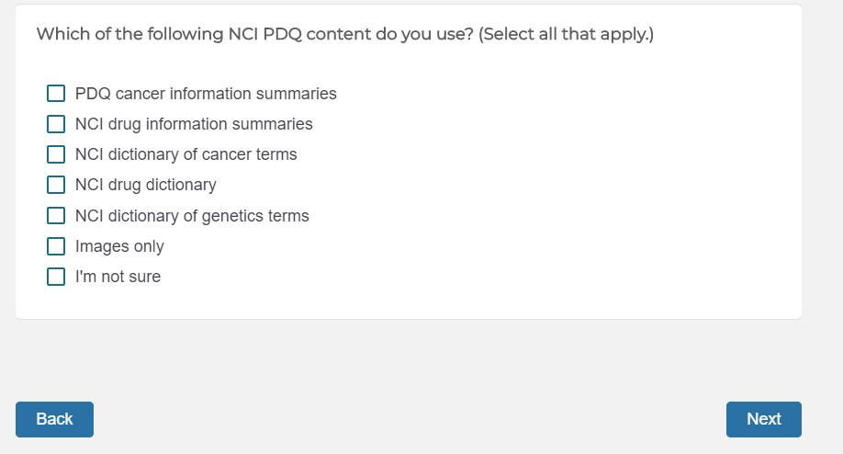Viewport: 843px width, 454px height.
Task: Go back with the Back button
Action: 54,419
